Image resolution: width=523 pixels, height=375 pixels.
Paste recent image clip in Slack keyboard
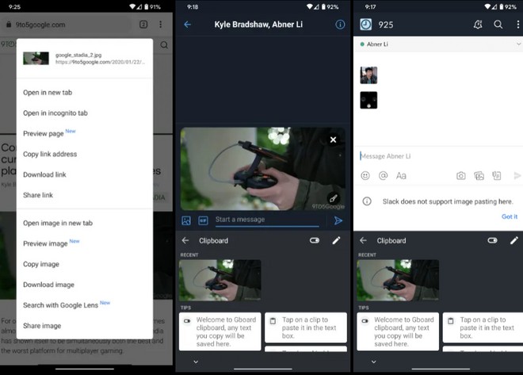pyautogui.click(x=398, y=280)
